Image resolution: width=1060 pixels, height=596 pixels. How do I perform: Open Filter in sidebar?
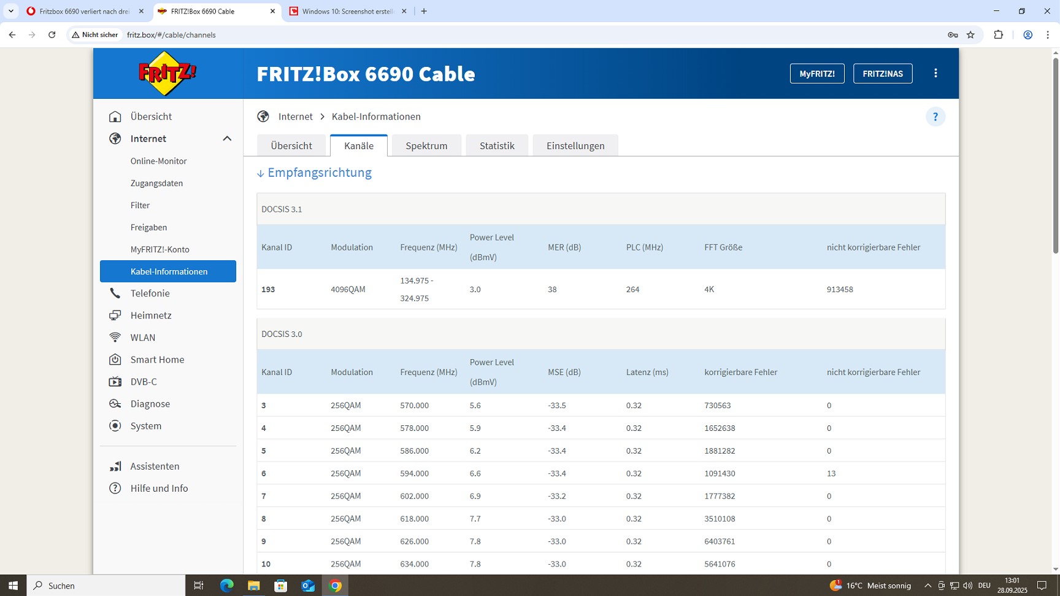(x=140, y=205)
